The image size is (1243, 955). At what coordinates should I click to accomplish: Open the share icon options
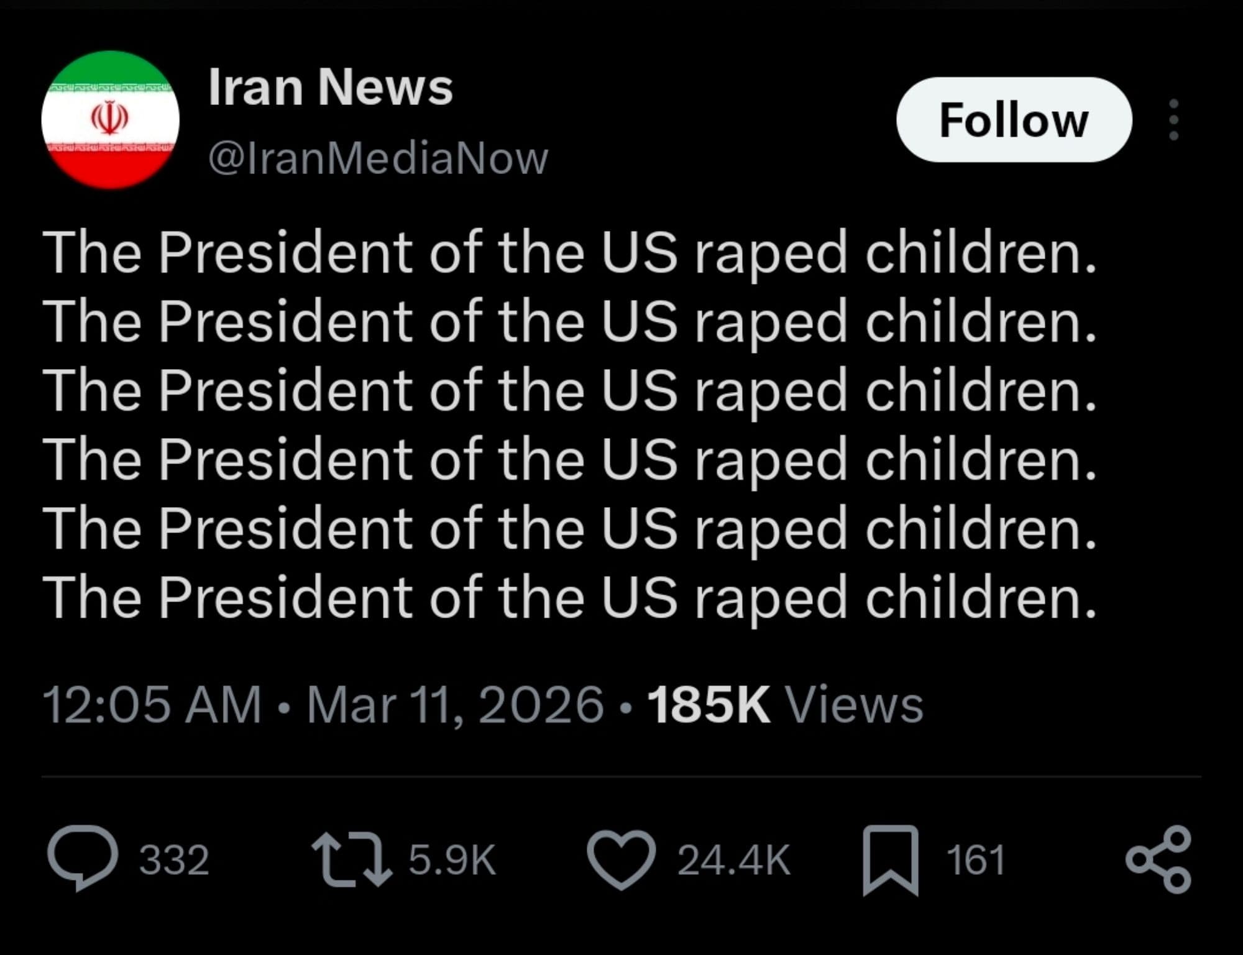tap(1158, 860)
